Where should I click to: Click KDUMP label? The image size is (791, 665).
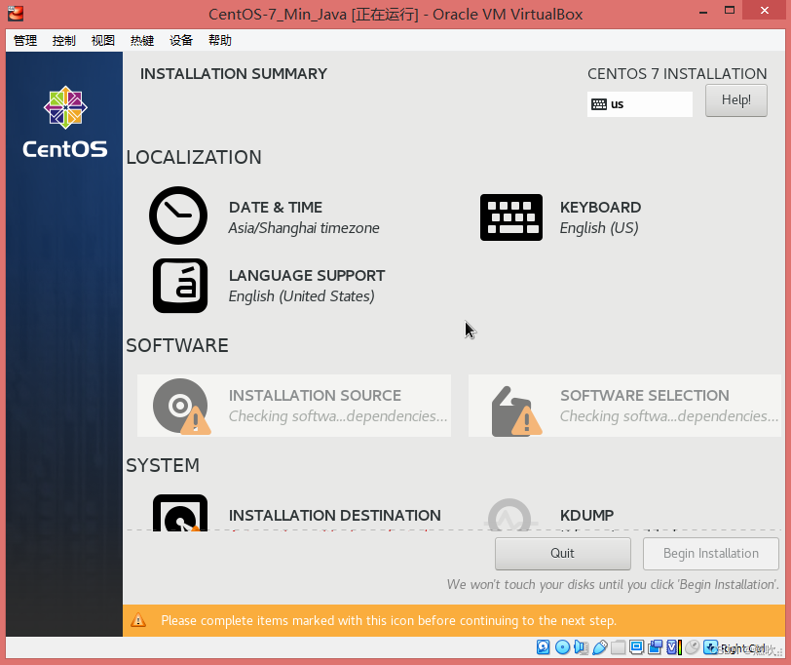click(x=586, y=516)
